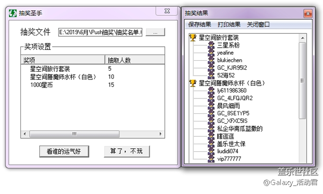
Task: Open the 保存结果 menu
Action: tap(199, 24)
